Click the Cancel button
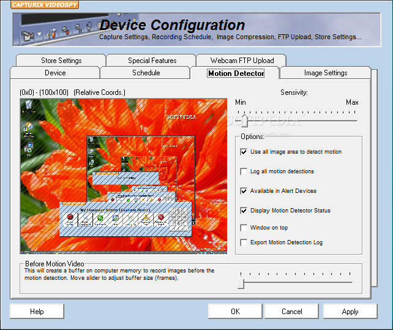 pos(292,312)
